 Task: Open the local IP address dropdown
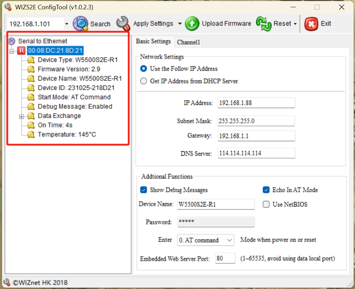pyautogui.click(x=66, y=24)
